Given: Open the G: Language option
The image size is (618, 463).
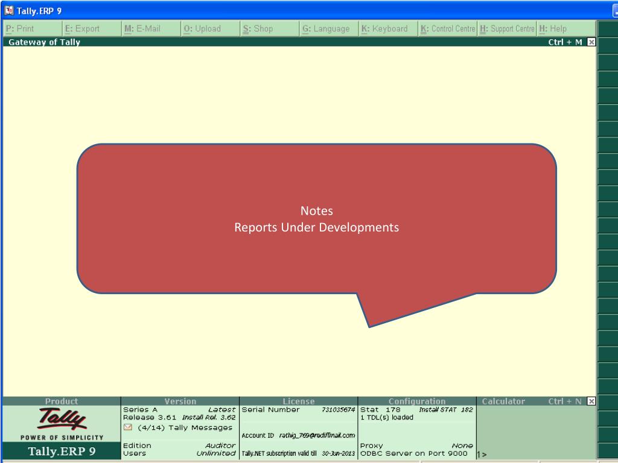Looking at the screenshot, I should [x=329, y=29].
